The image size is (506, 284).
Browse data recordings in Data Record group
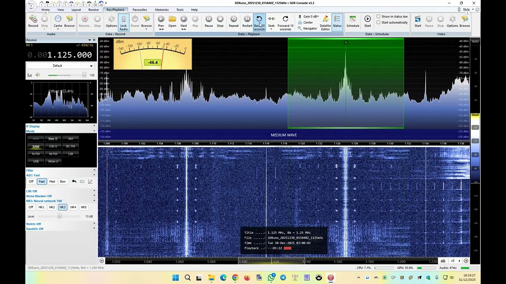point(146,21)
